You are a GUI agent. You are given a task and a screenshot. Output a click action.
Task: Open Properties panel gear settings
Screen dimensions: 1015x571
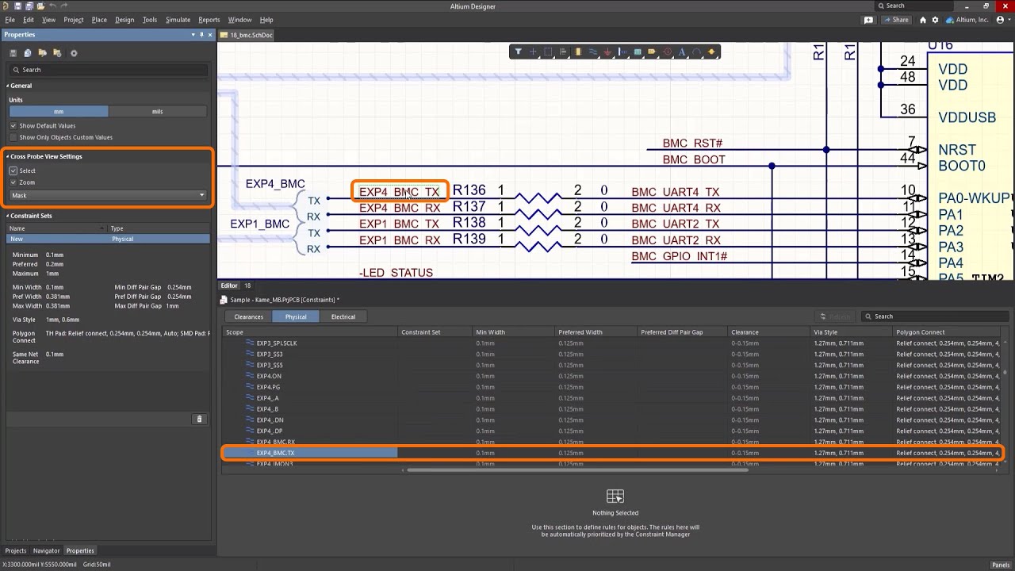(x=74, y=53)
